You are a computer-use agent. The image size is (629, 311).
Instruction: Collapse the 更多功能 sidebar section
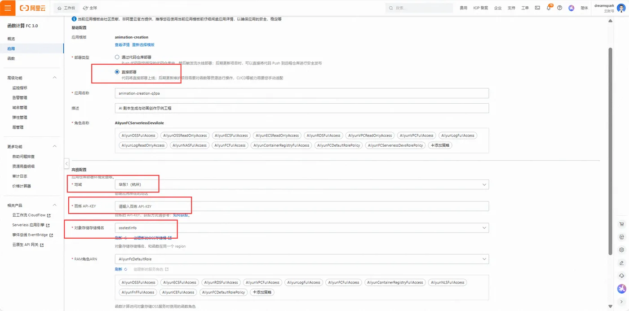point(55,146)
